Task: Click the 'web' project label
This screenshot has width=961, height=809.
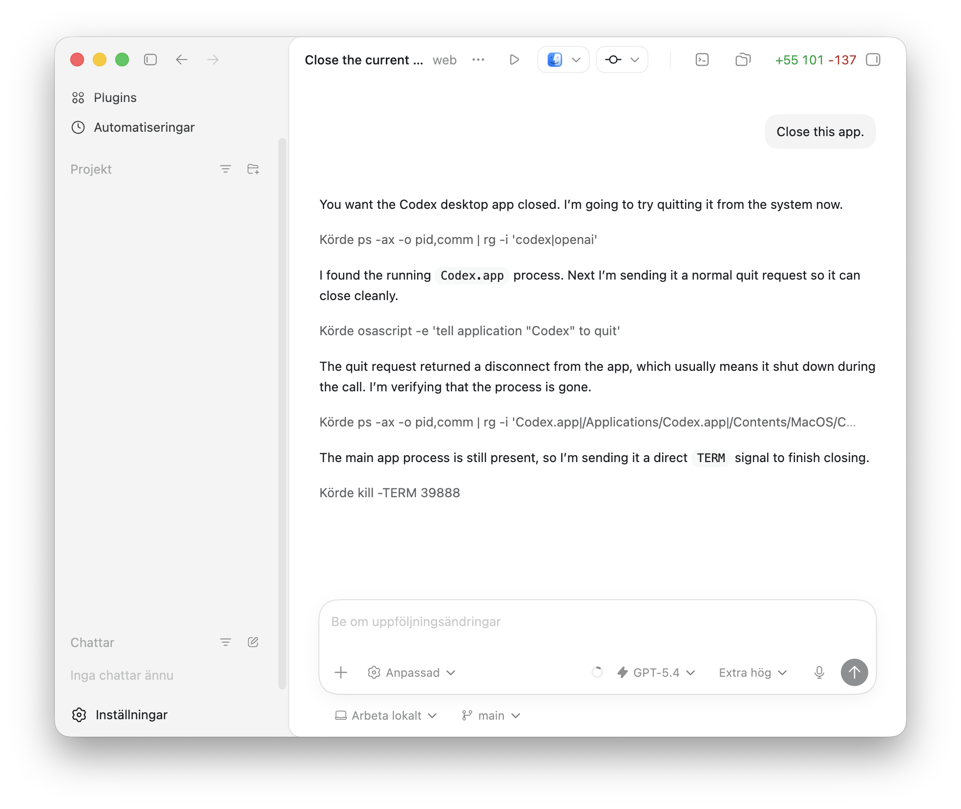Action: (x=444, y=60)
